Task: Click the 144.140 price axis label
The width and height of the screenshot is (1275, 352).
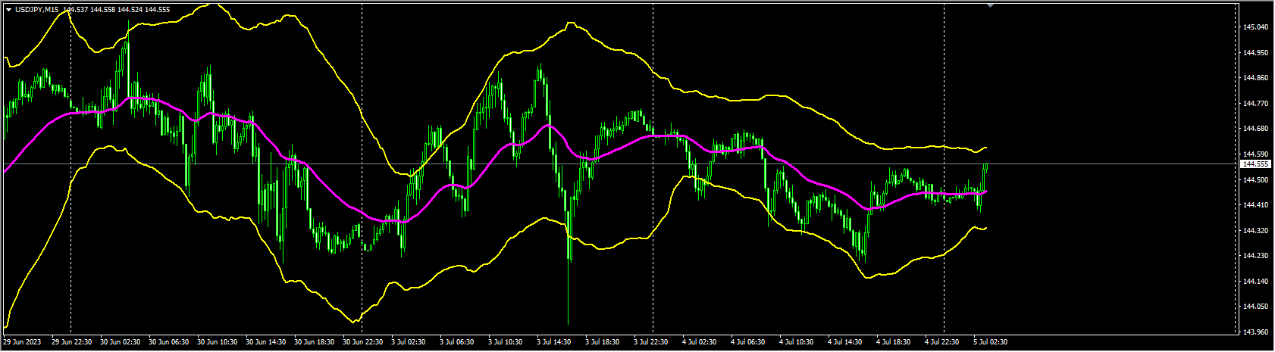Action: [x=1256, y=282]
